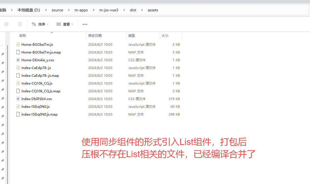Sort by 类型 column header
The width and height of the screenshot is (310, 184).
[132, 36]
